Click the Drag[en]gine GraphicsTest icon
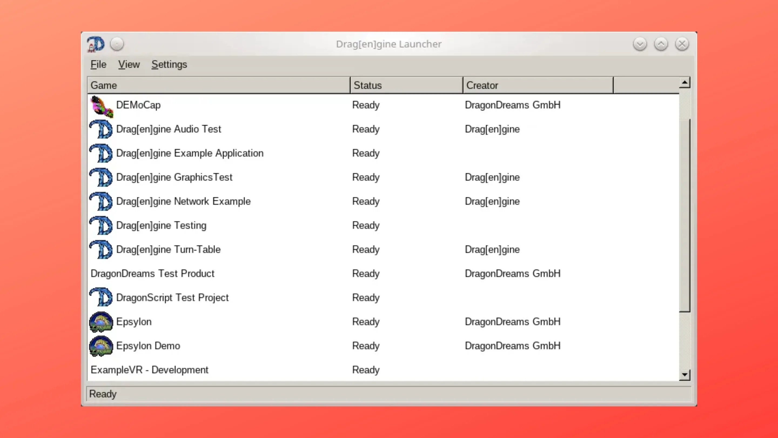 pos(101,177)
